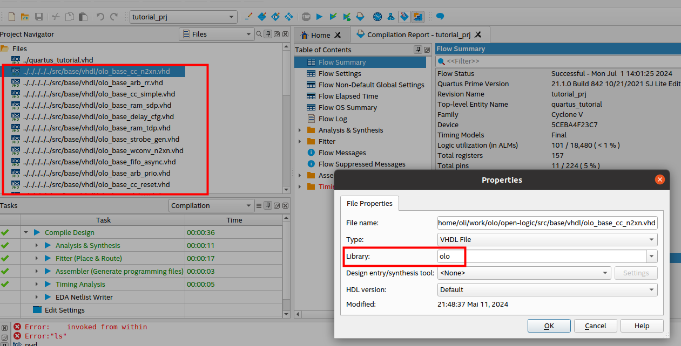Open the Timing Analyzer clock icon
This screenshot has width=681, height=346.
click(x=377, y=17)
